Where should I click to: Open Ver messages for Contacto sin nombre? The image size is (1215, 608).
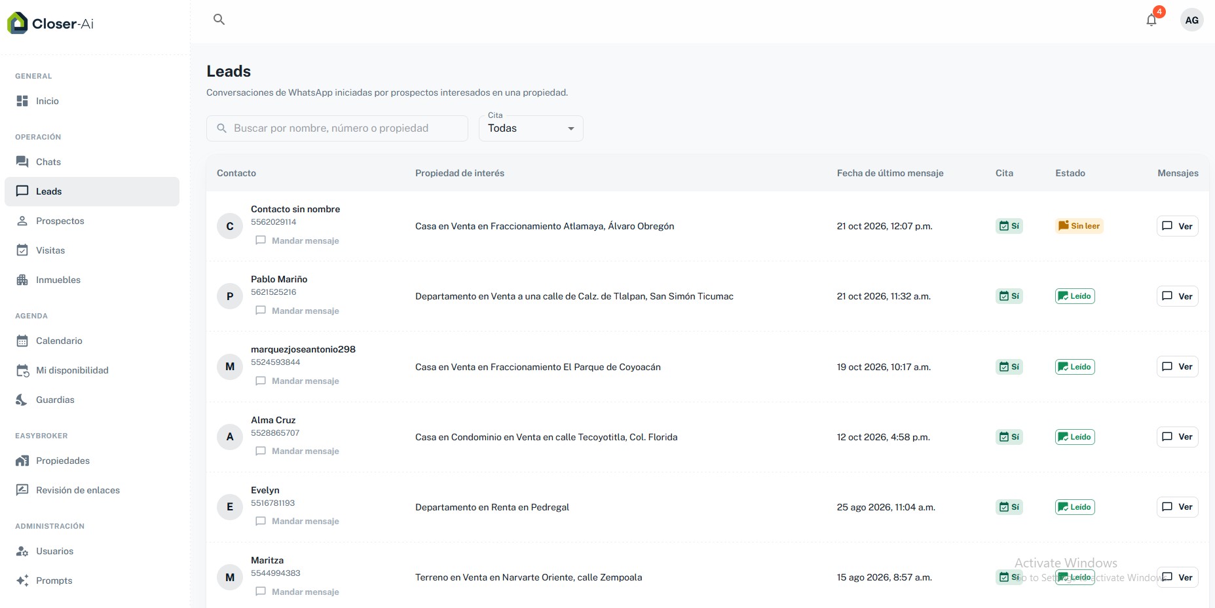[x=1177, y=226]
